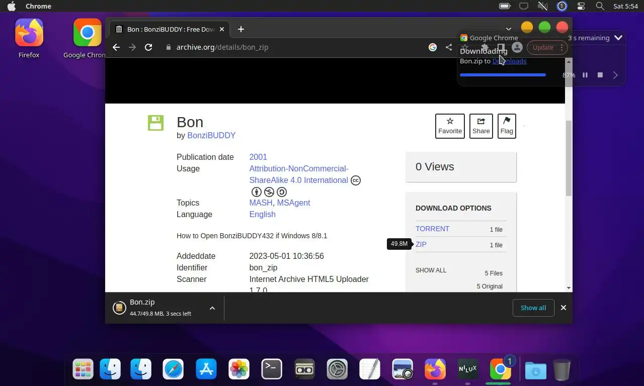Open the Bon.zip item in downloads bar
The width and height of the screenshot is (644, 386).
pos(160,308)
